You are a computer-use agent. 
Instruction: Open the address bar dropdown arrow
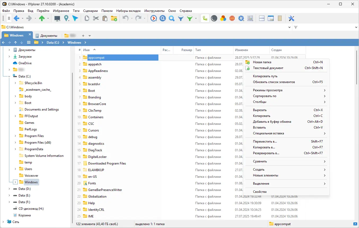tap(289, 27)
